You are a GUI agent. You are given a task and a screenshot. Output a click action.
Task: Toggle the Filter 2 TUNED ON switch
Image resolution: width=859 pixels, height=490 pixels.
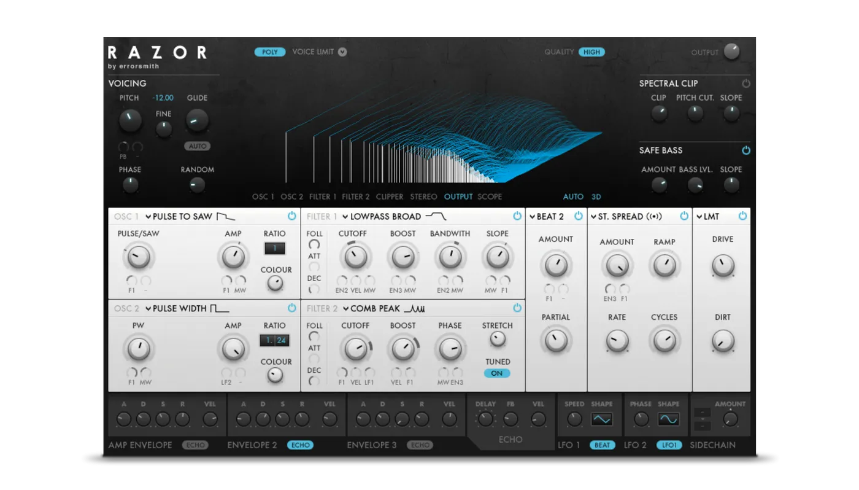pyautogui.click(x=497, y=373)
